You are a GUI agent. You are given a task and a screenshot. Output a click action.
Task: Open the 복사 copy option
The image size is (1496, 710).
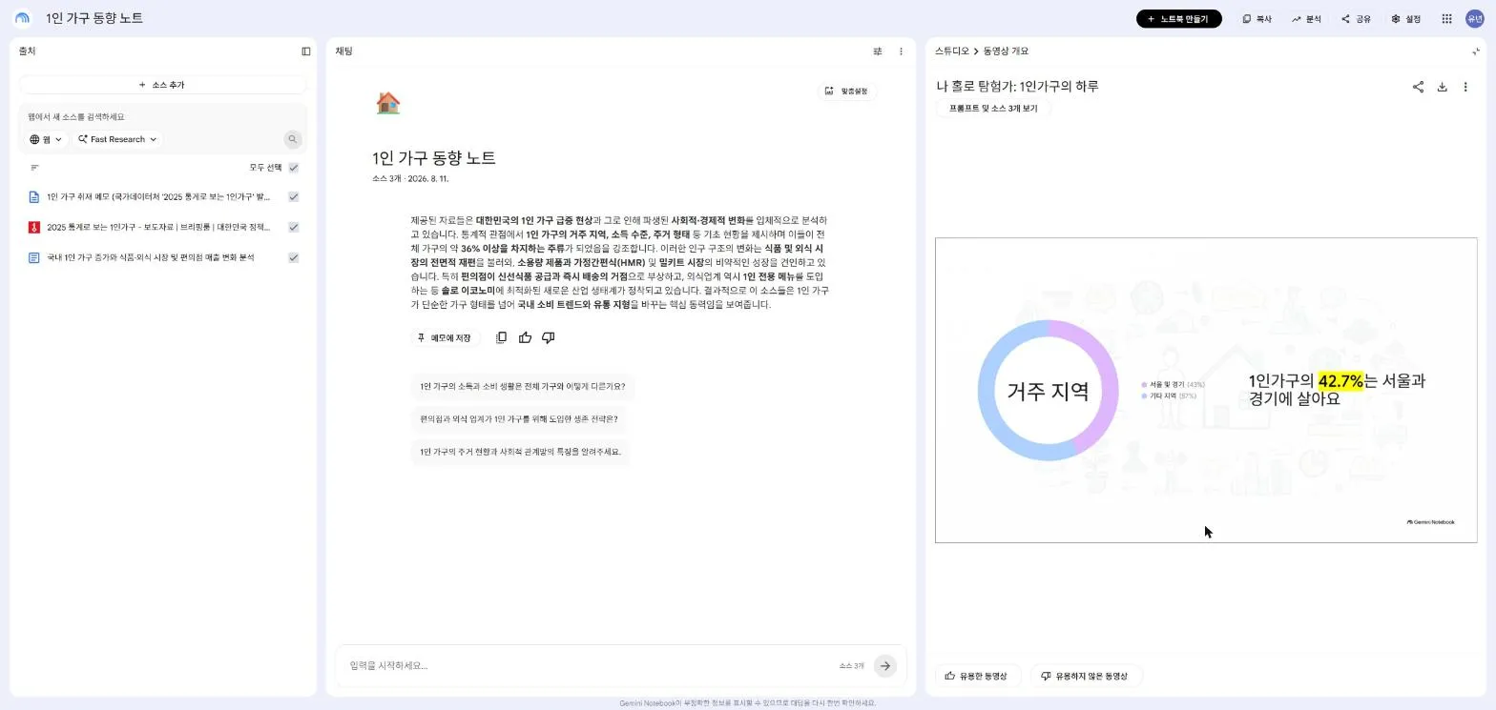1257,19
